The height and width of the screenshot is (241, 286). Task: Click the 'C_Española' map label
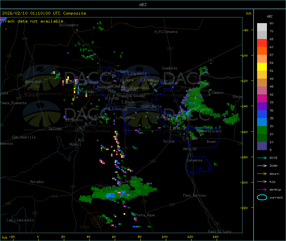137,73
